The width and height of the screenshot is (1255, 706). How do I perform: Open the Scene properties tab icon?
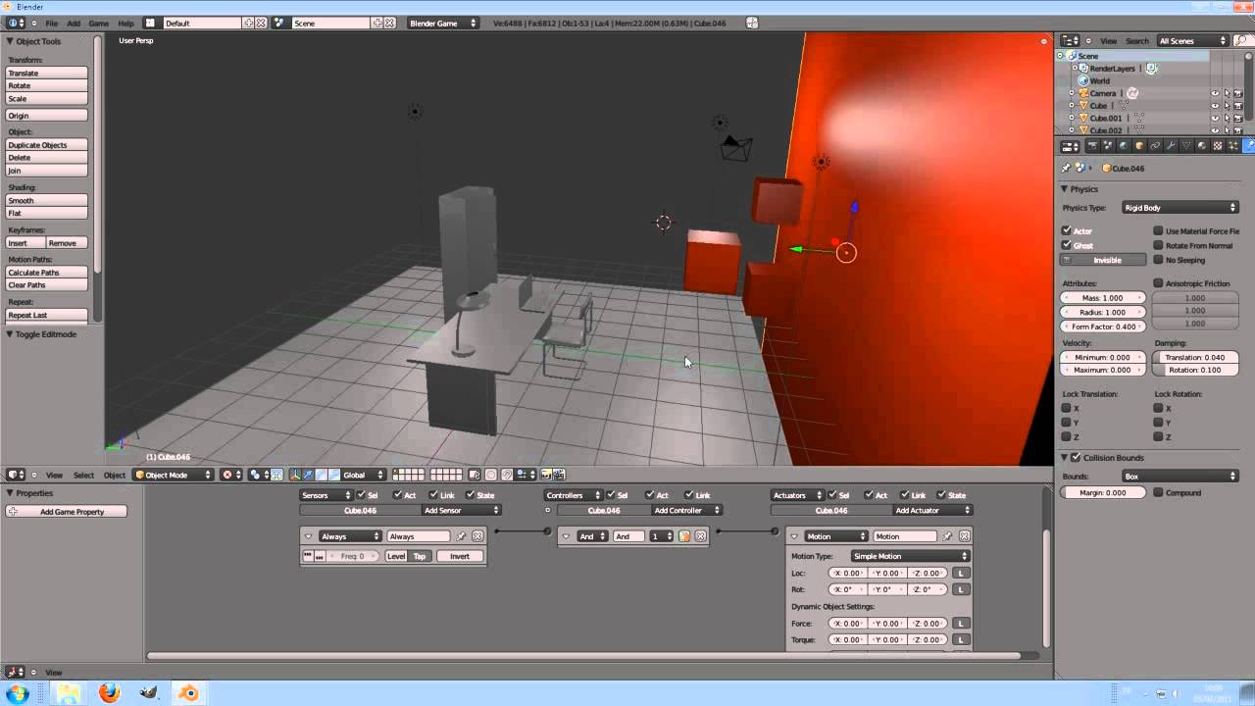pyautogui.click(x=1108, y=145)
